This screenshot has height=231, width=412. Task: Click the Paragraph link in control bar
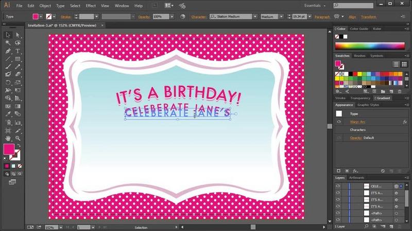point(322,17)
